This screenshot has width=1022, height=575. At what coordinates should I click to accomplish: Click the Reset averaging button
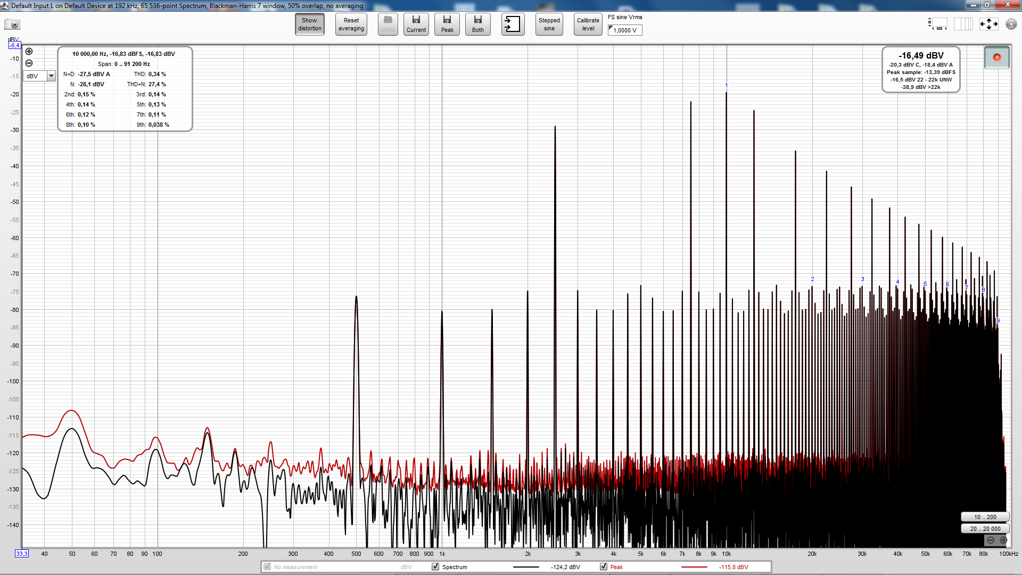(351, 24)
